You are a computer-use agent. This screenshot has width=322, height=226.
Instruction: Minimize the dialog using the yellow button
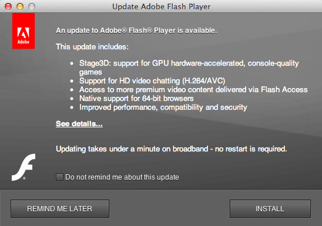click(x=20, y=6)
